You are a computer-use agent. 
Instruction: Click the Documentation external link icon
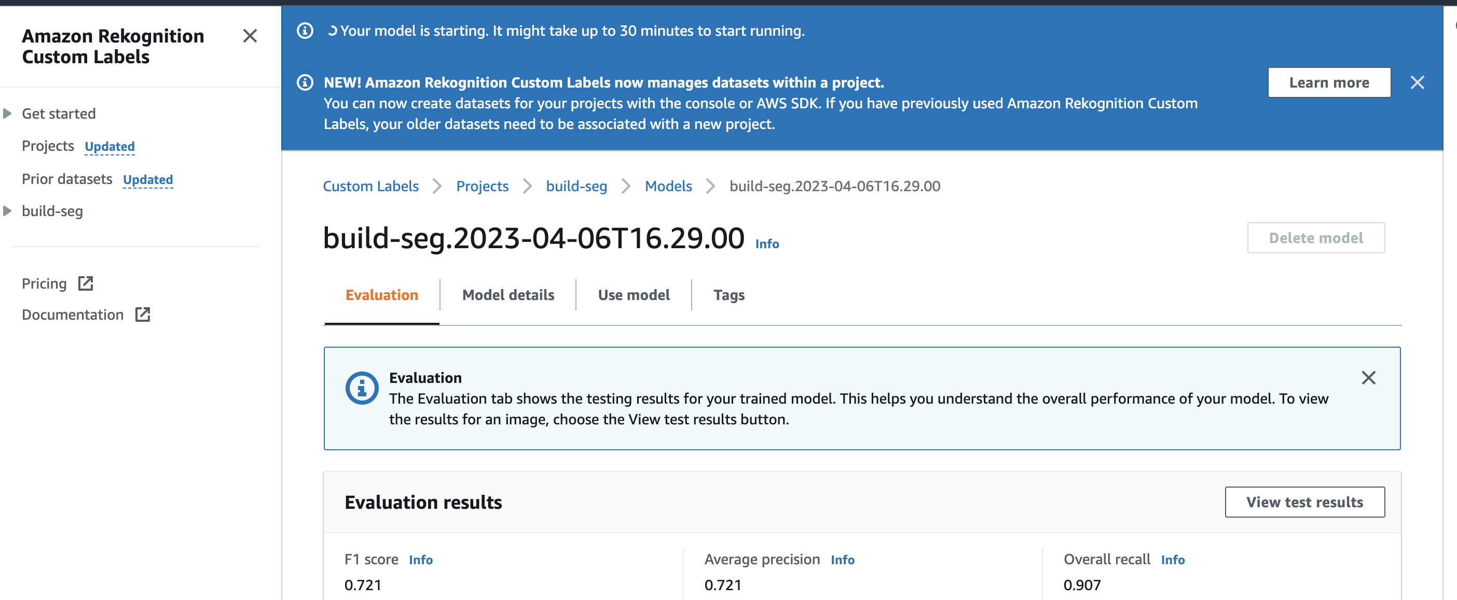[x=143, y=315]
